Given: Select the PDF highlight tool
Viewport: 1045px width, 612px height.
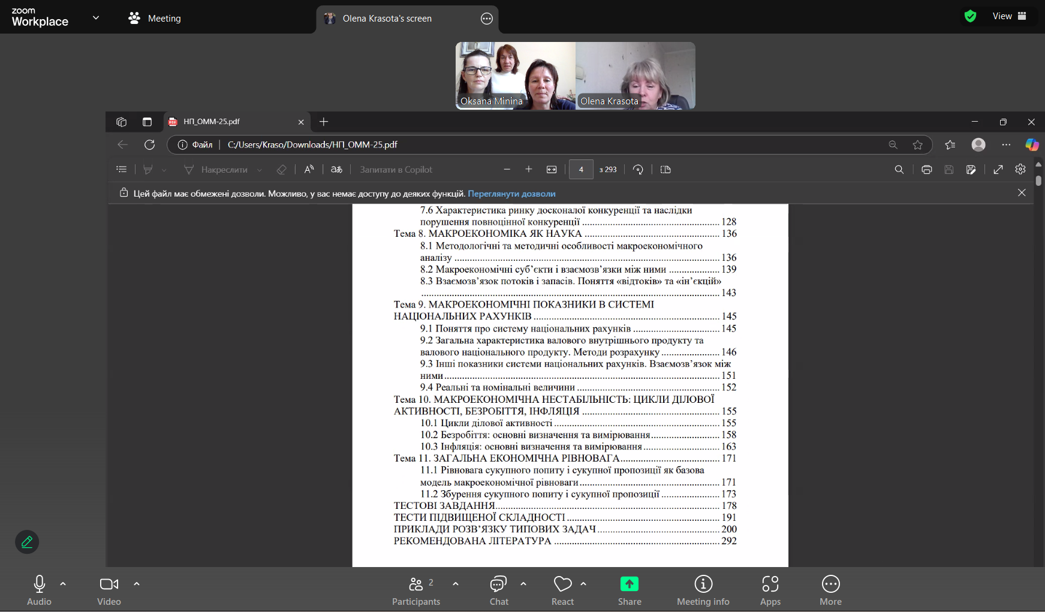Looking at the screenshot, I should [147, 170].
